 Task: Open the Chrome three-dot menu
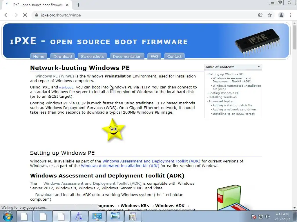pyautogui.click(x=291, y=15)
